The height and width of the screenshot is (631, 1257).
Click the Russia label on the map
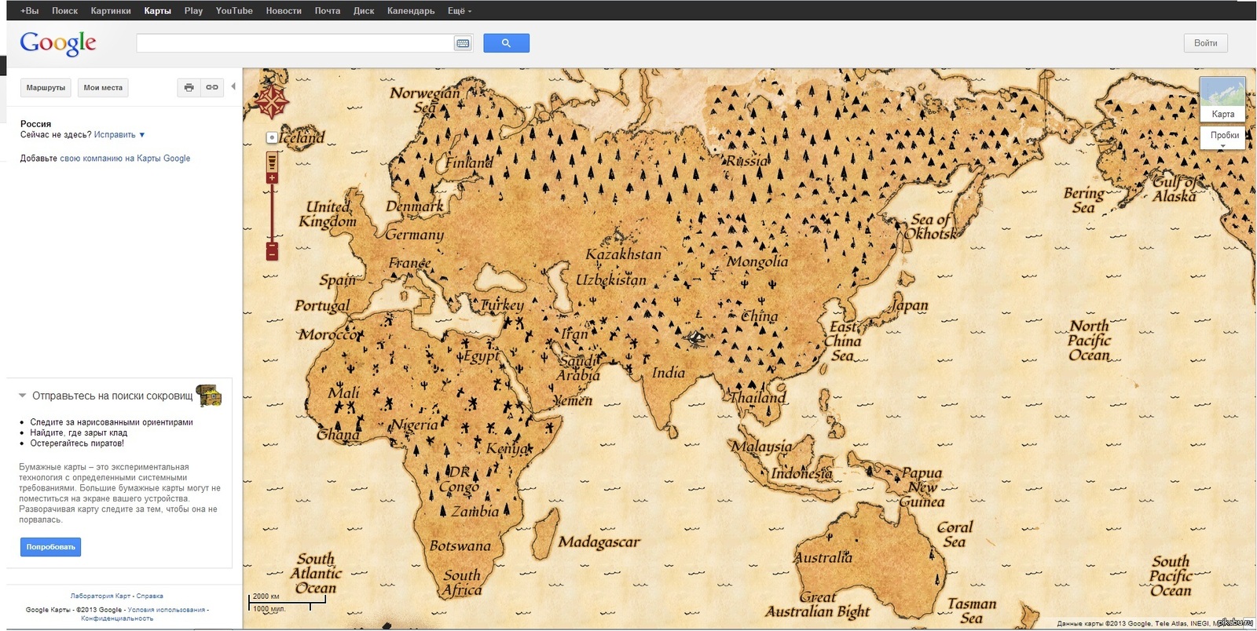coord(746,161)
